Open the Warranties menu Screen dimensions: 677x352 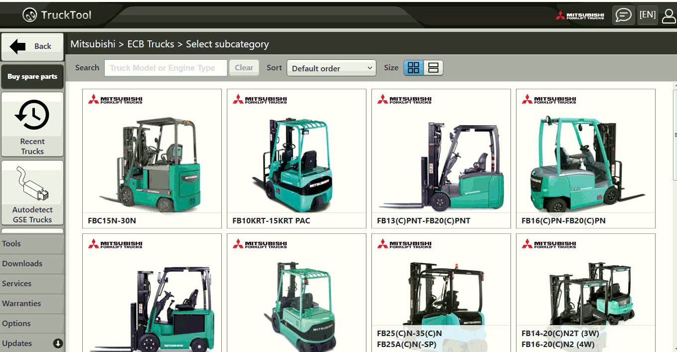[x=32, y=304]
